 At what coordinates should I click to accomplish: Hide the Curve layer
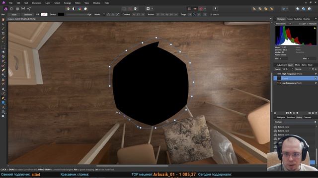point(316,78)
